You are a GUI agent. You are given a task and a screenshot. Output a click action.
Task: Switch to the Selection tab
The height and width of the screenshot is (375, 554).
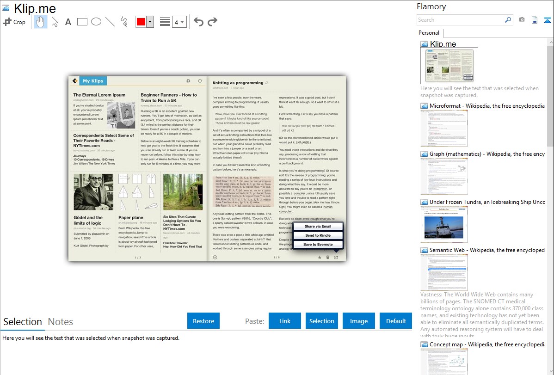pos(23,322)
